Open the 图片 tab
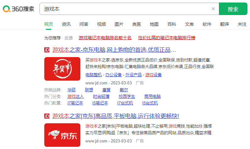The width and height of the screenshot is (250, 149). 119,24
